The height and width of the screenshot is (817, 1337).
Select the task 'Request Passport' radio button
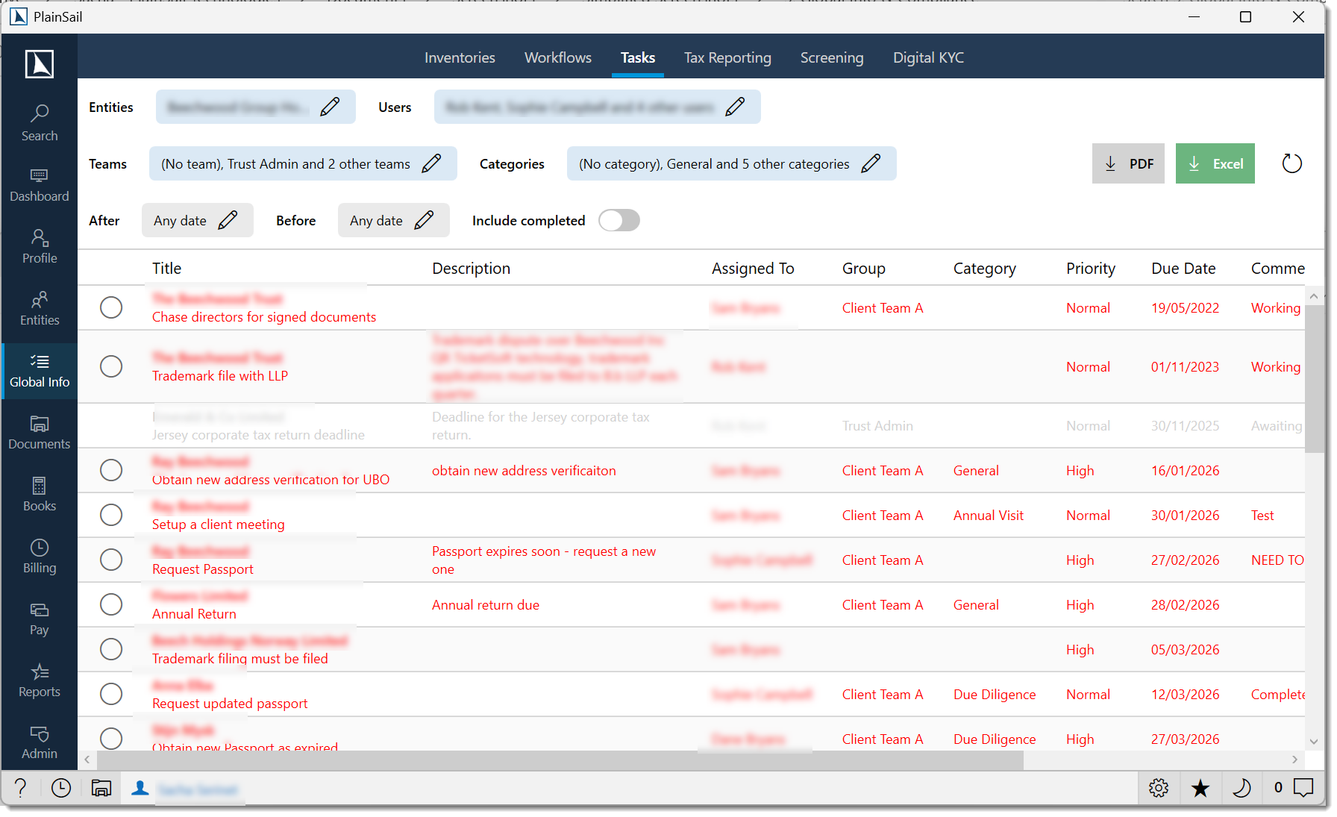click(111, 560)
